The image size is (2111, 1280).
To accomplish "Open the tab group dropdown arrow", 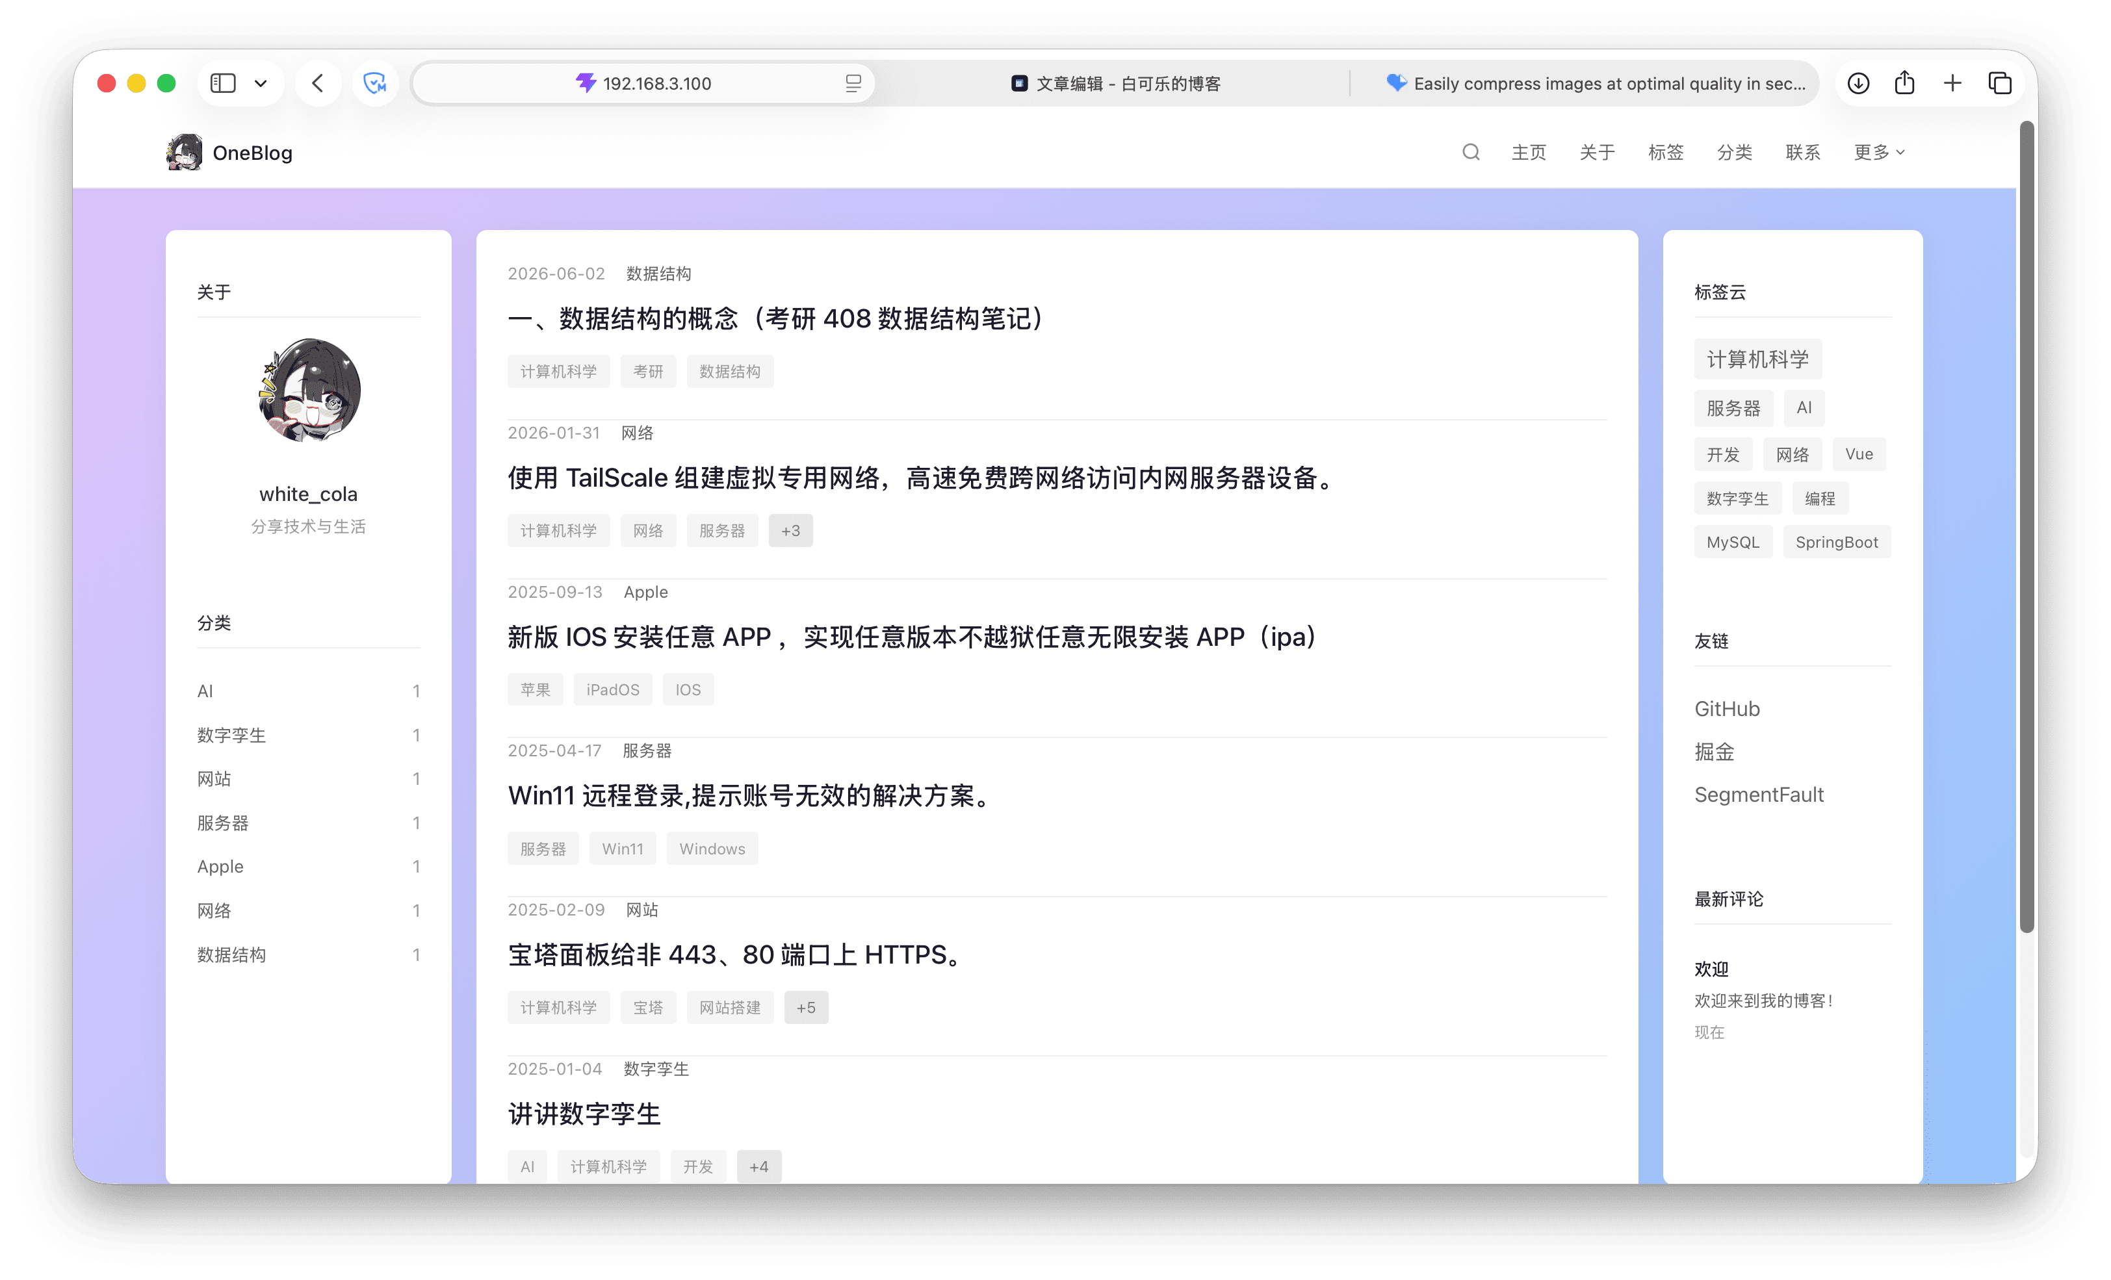I will point(261,83).
